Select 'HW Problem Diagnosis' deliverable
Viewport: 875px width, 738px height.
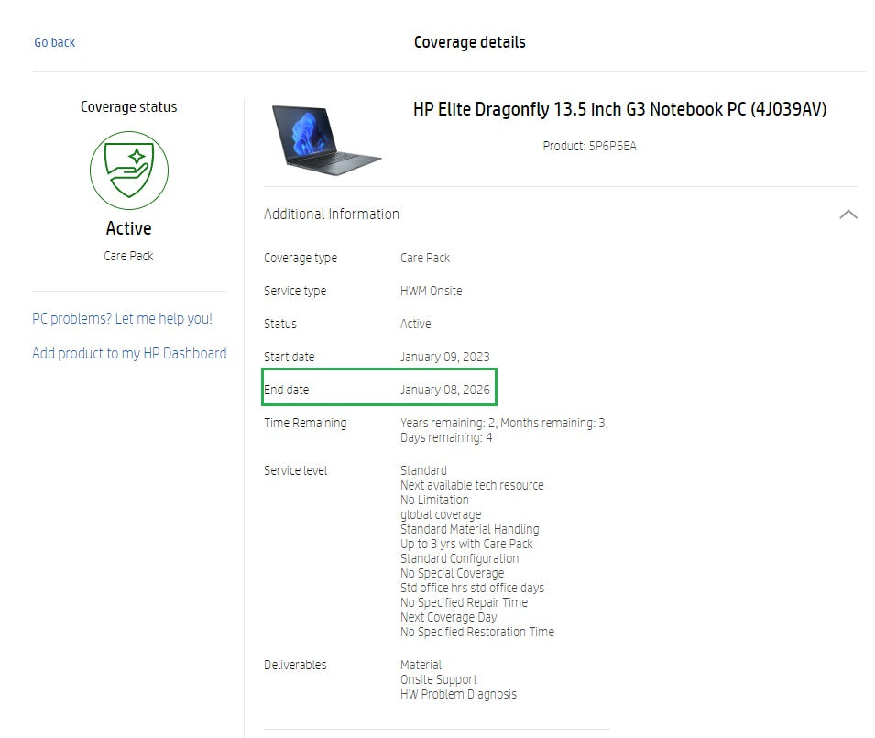point(458,695)
